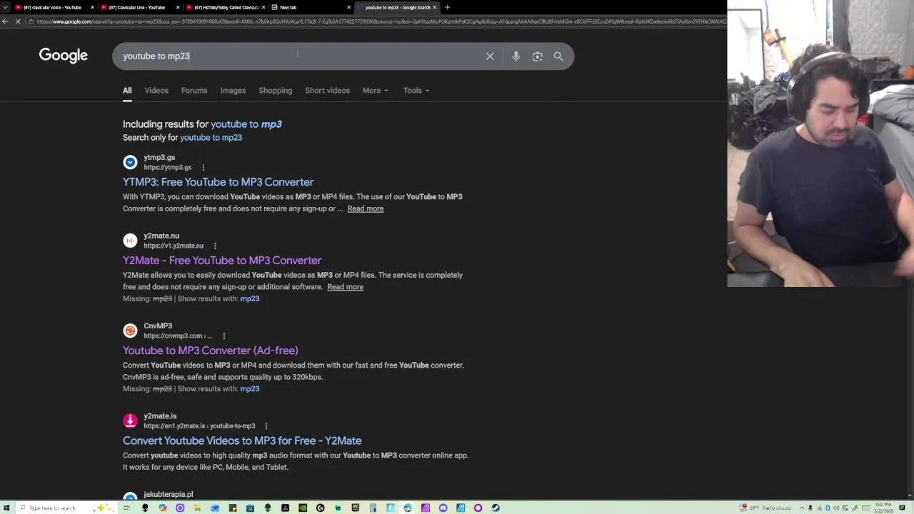The width and height of the screenshot is (914, 514).
Task: Open Convert Youtube Videos to MP3 for Free - Y2Mate
Action: point(242,440)
